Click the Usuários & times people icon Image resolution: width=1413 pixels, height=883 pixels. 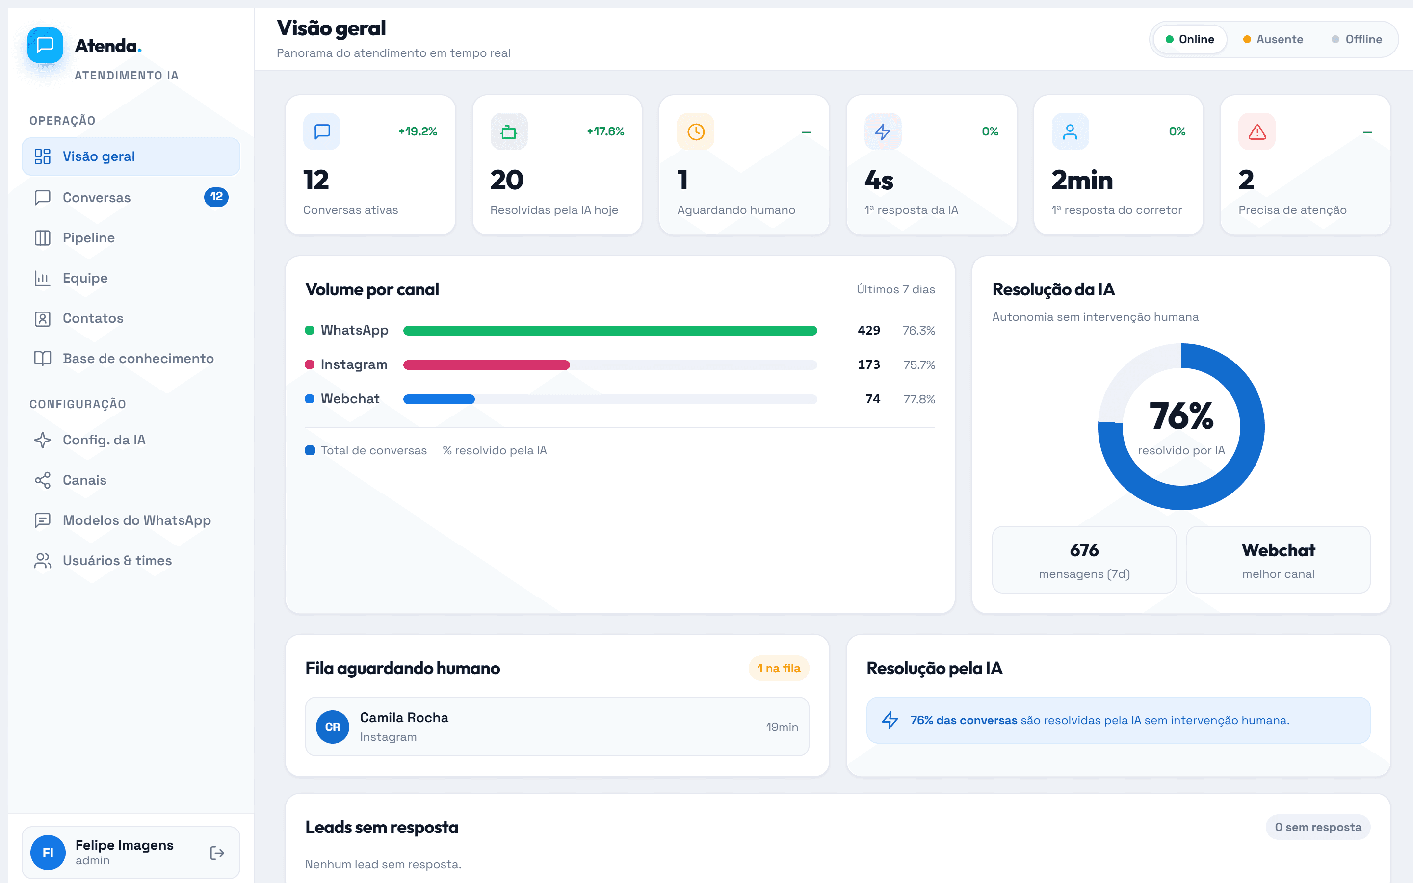pyautogui.click(x=43, y=561)
